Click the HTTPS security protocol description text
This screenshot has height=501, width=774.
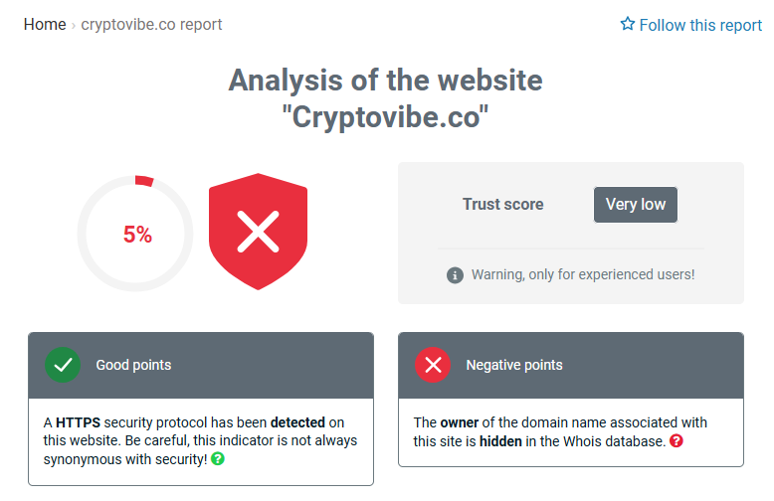(200, 440)
